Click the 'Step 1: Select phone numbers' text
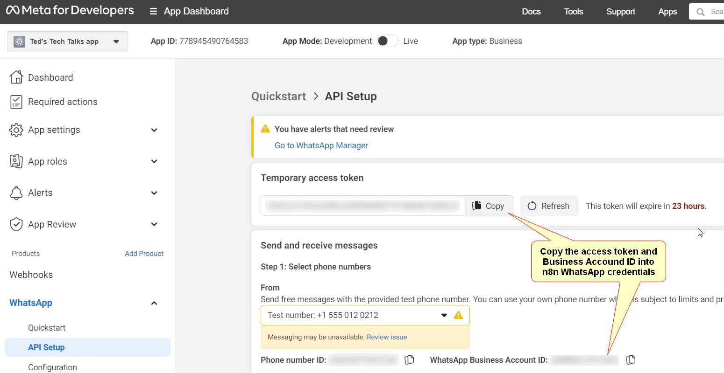Screen dimensions: 724x373 [316, 267]
